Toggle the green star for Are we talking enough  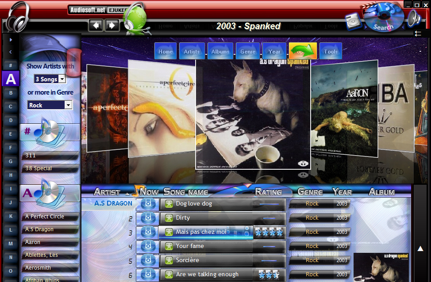169,274
